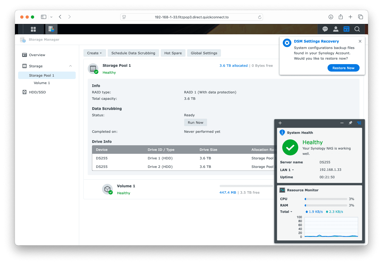Viewport: 383px width, 265px height.
Task: Click Run Now for data scrubbing
Action: 195,123
